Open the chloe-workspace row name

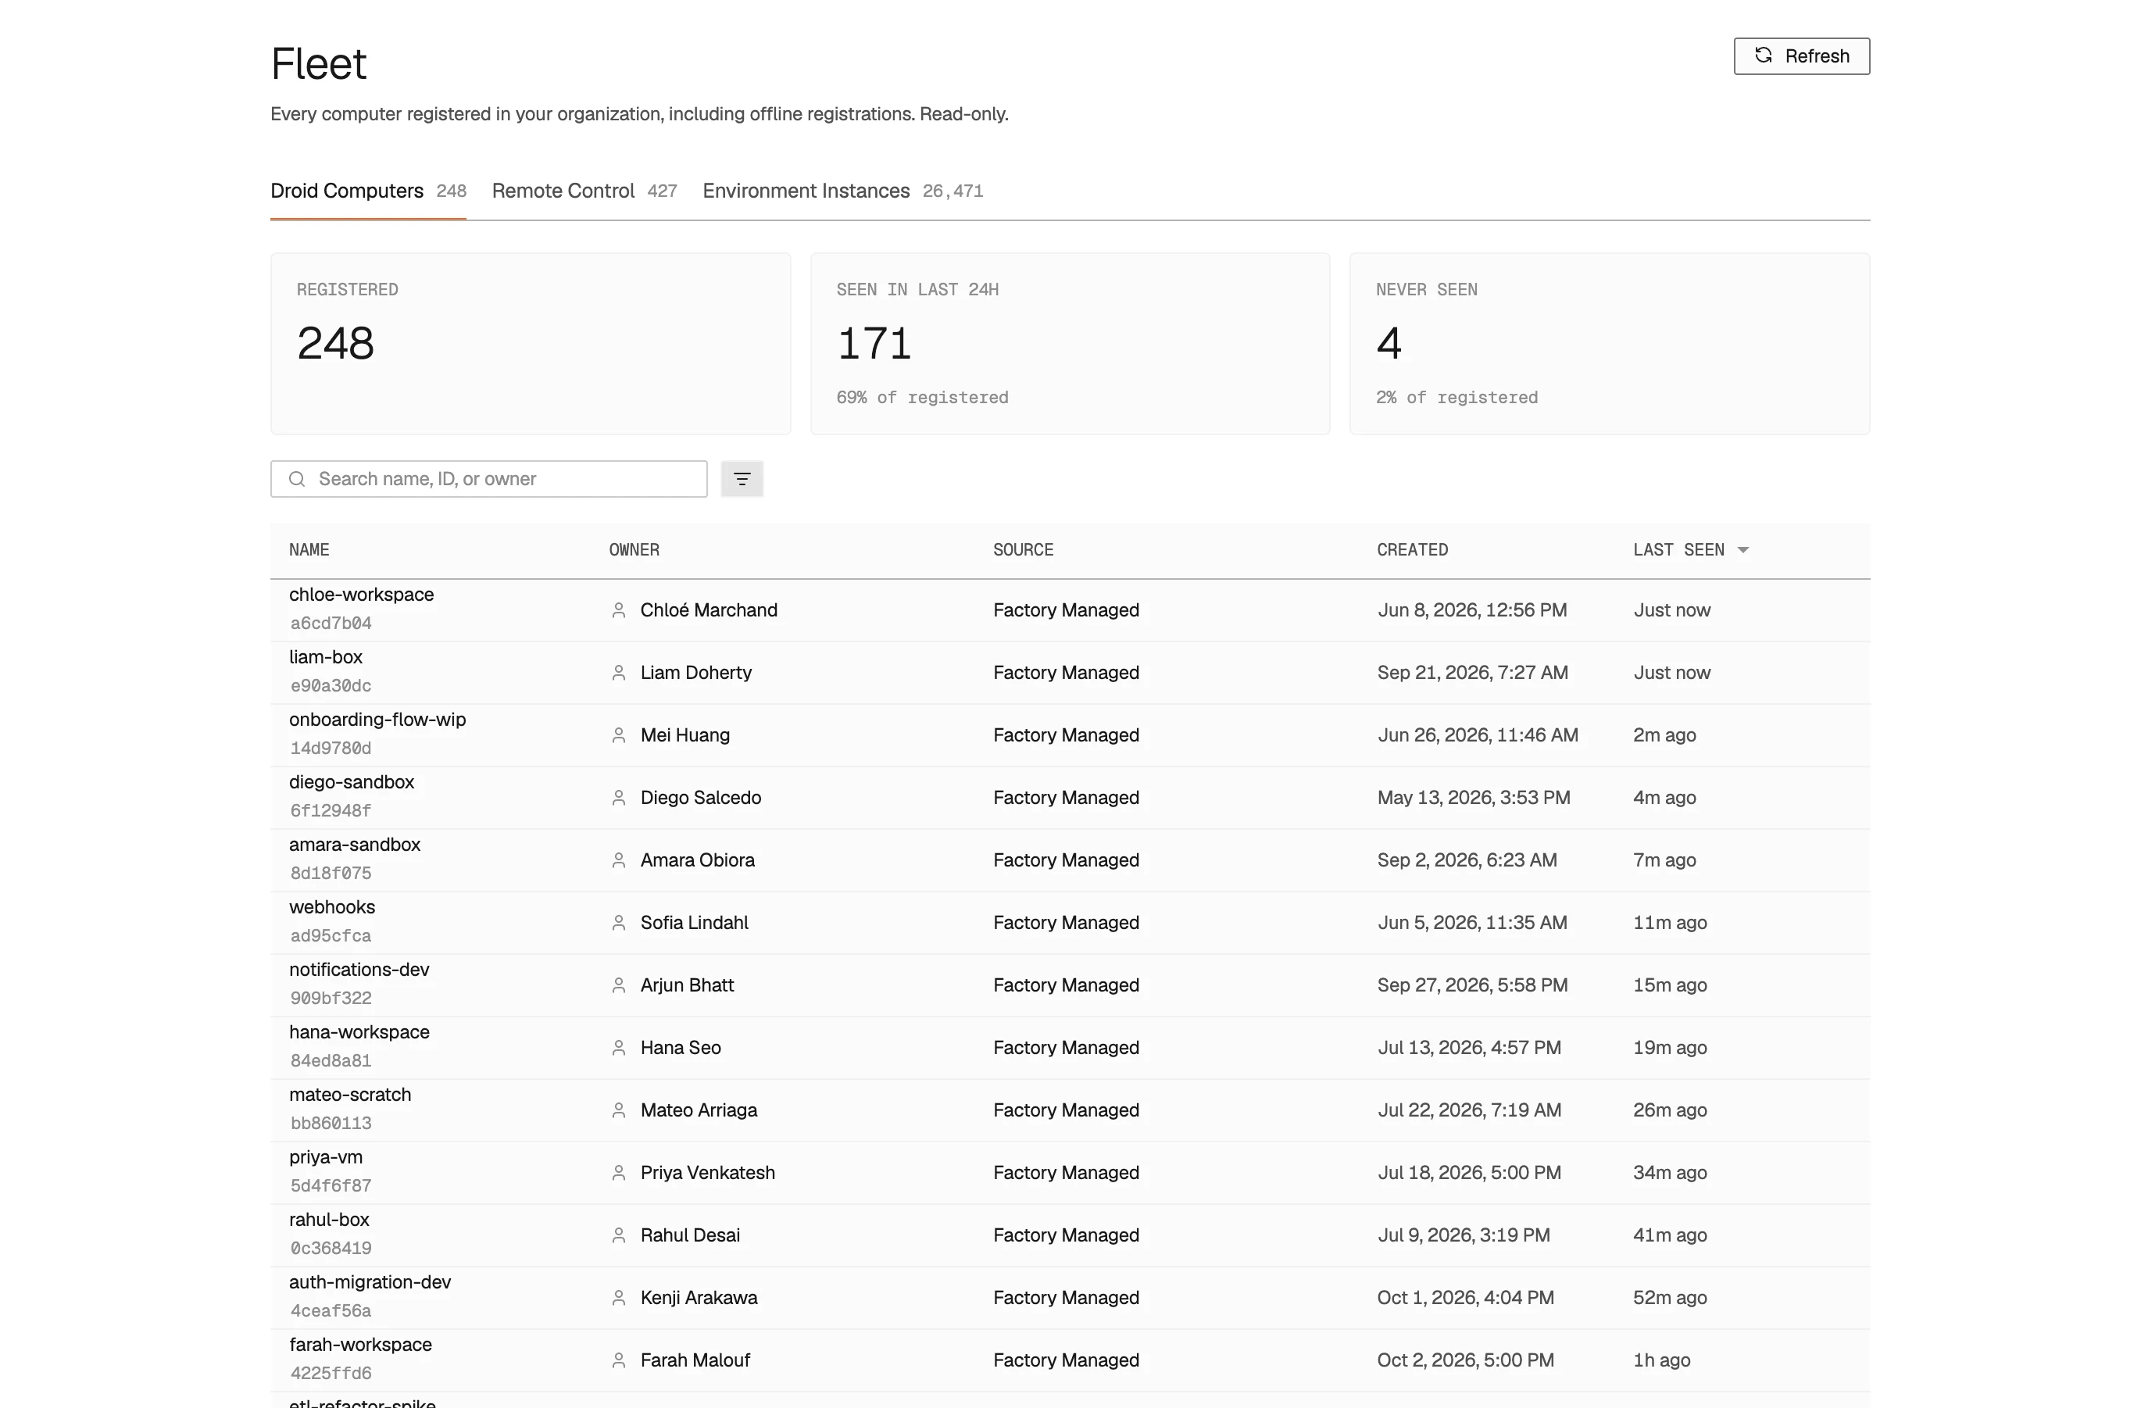coord(361,595)
